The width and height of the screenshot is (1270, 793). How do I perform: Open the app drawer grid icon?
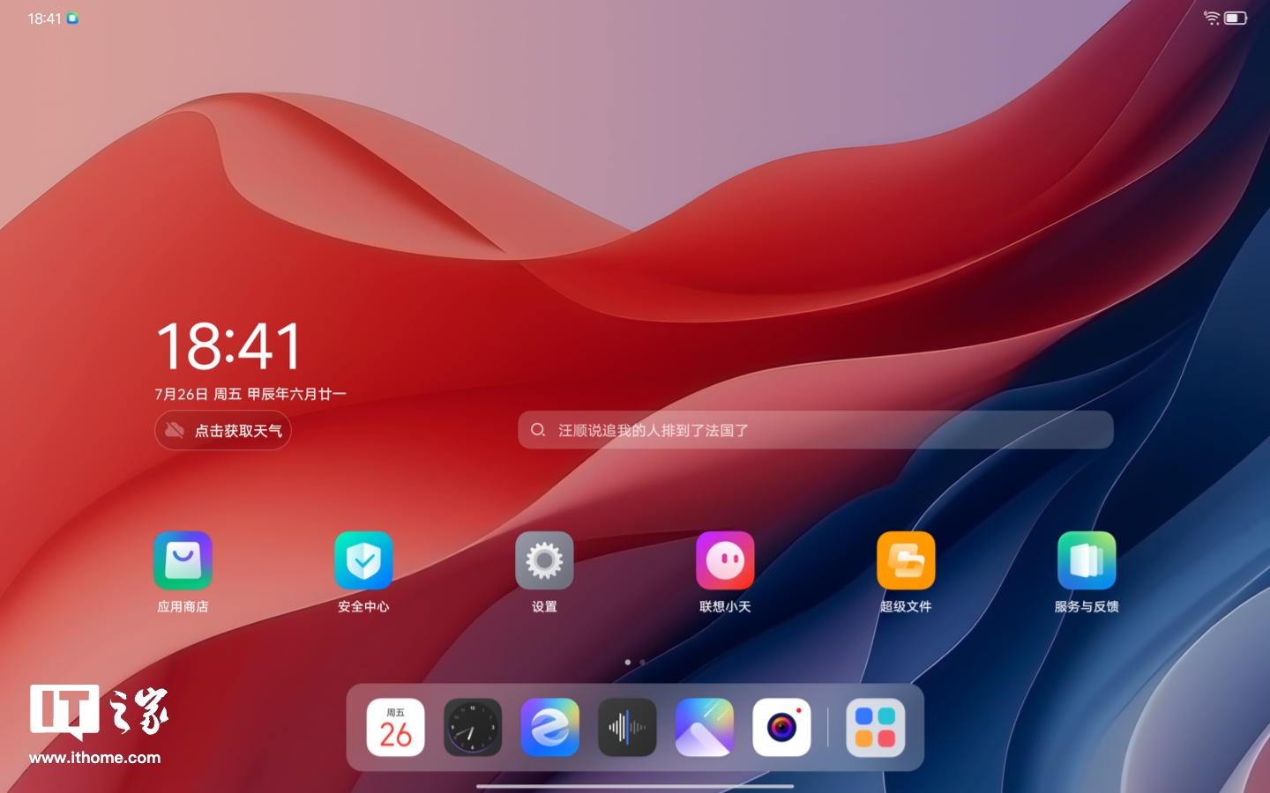[875, 728]
